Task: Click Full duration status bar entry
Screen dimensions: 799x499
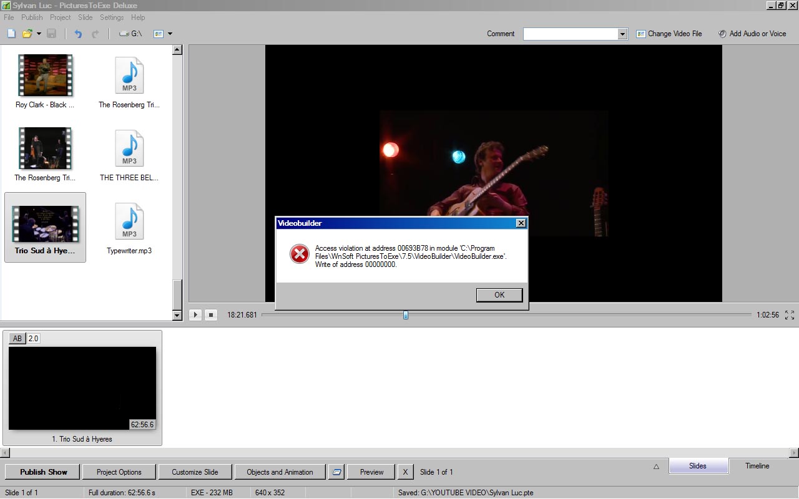Action: [122, 493]
